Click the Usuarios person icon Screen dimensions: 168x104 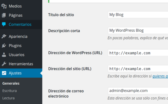point(4,55)
